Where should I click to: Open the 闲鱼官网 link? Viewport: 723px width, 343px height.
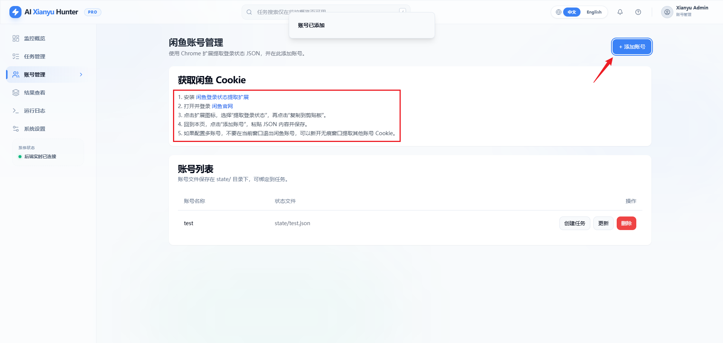(x=222, y=106)
